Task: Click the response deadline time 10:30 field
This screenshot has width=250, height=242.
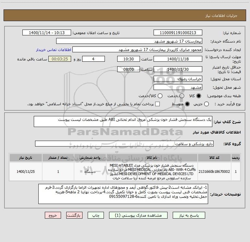Action: (x=129, y=59)
